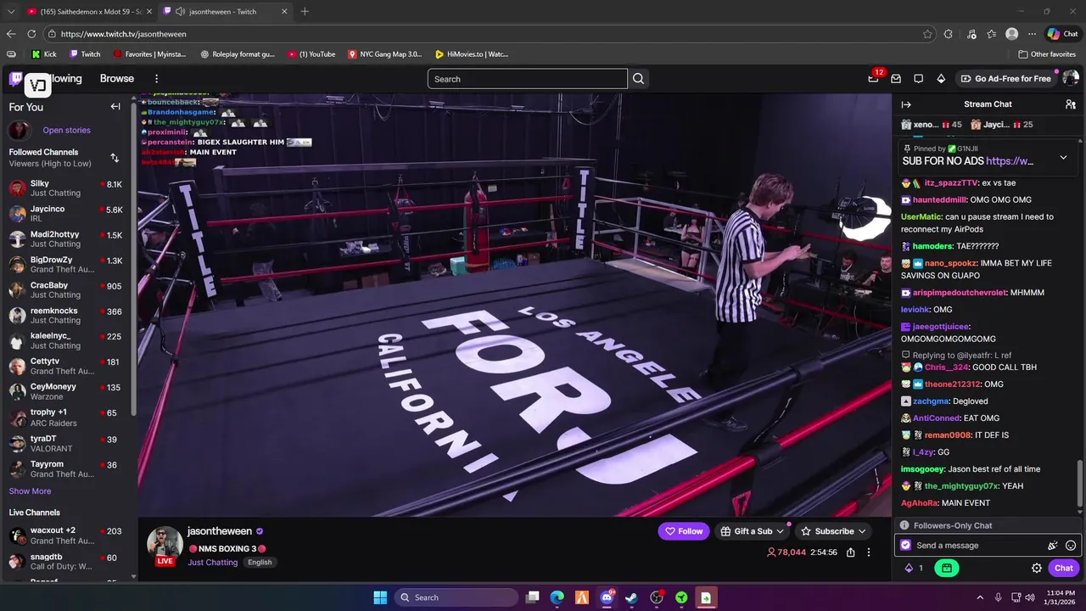Open browser favorites list icon
The width and height of the screenshot is (1086, 611).
pyautogui.click(x=991, y=34)
